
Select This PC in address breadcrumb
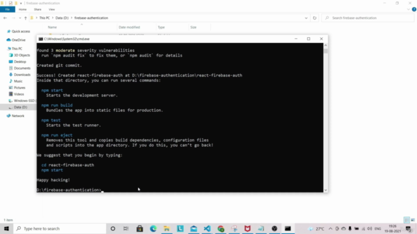[x=44, y=18]
